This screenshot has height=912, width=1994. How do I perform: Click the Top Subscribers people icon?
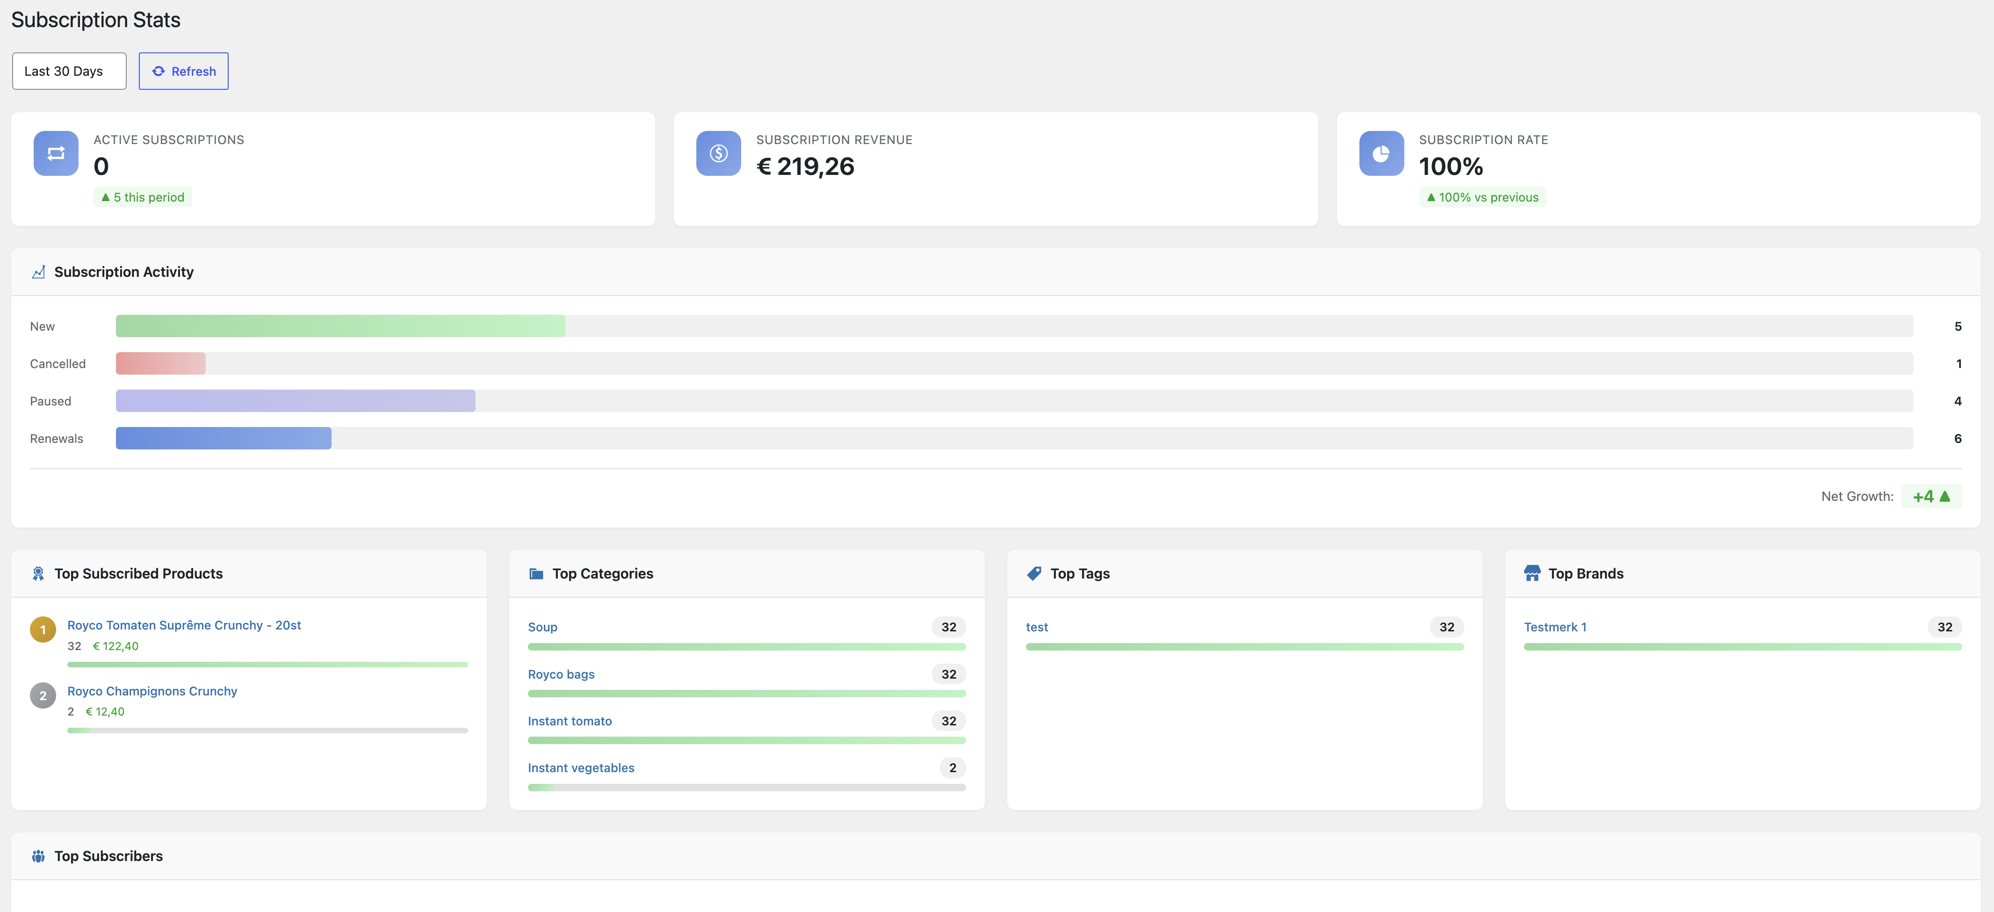(x=38, y=856)
